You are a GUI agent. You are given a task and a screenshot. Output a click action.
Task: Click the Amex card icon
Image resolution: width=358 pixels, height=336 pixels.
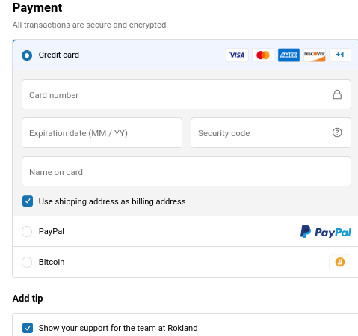click(x=288, y=55)
